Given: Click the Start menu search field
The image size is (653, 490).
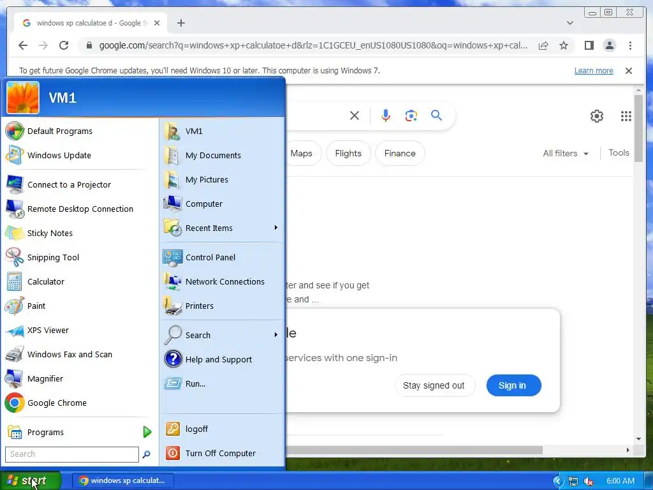Looking at the screenshot, I should point(71,454).
